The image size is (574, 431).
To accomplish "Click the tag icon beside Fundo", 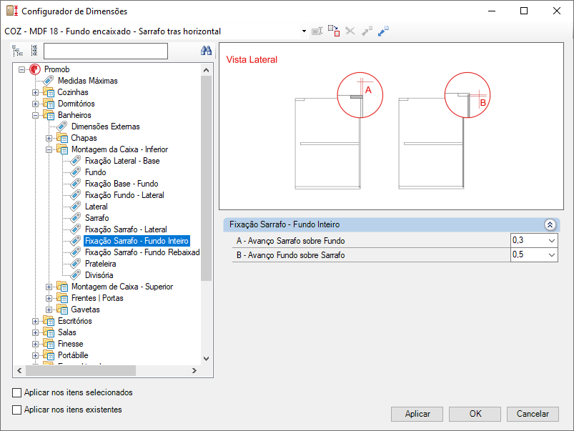I will coord(75,172).
